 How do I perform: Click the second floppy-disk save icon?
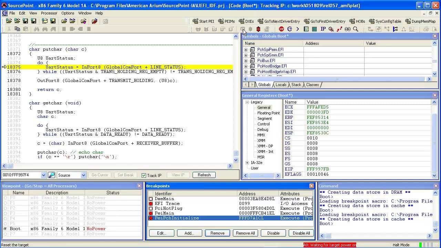tap(33, 21)
